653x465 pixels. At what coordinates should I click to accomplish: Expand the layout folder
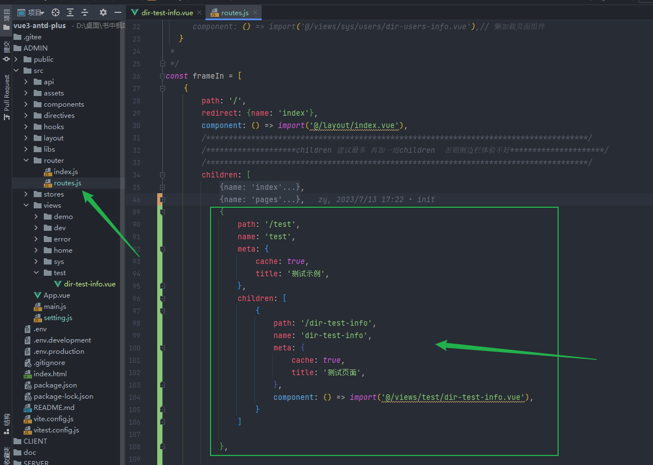[26, 138]
